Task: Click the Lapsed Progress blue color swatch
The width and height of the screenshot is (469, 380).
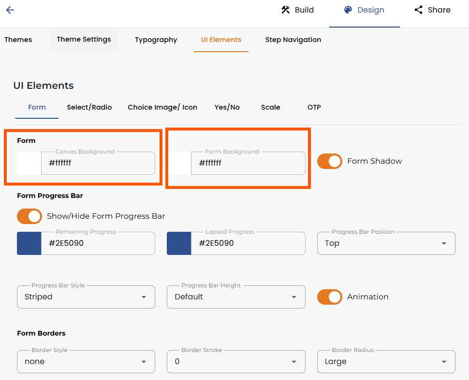Action: point(179,243)
